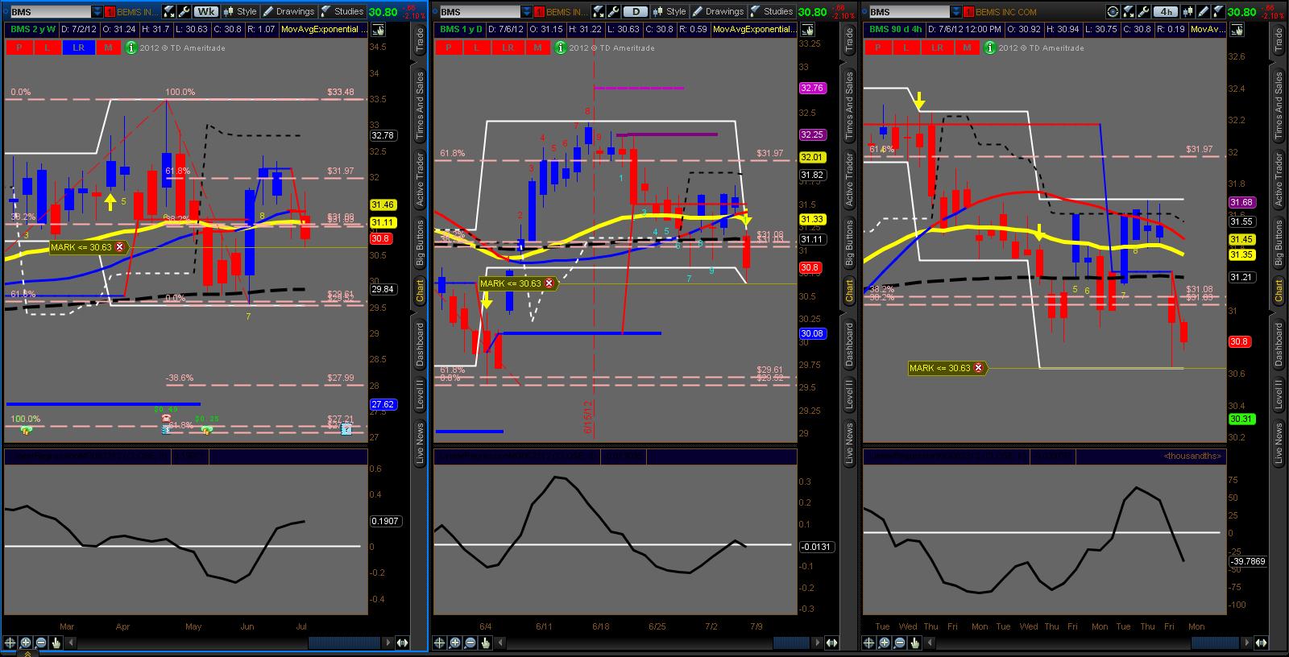Toggle the P button in weekly chart
Screen dimensions: 1289x657
click(19, 48)
